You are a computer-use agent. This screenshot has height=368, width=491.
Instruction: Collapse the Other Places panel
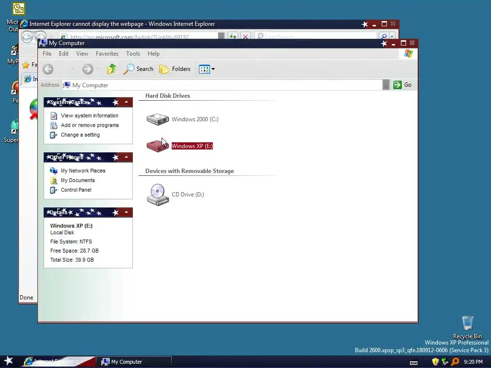click(126, 157)
